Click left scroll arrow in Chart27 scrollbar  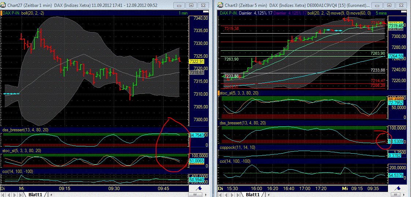[51, 195]
